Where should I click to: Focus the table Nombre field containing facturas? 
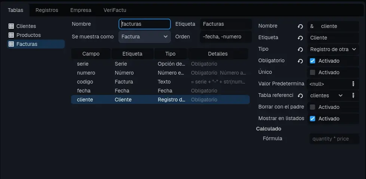(145, 24)
